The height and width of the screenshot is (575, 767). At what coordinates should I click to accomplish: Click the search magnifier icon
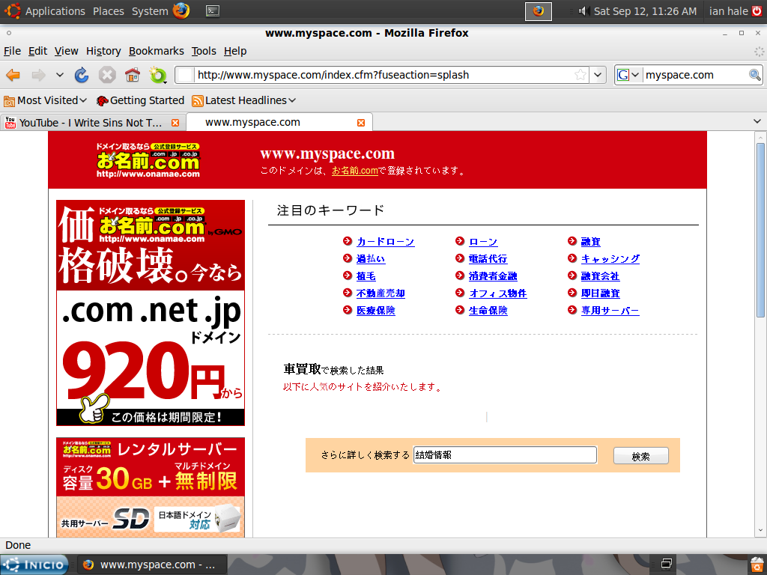click(755, 75)
